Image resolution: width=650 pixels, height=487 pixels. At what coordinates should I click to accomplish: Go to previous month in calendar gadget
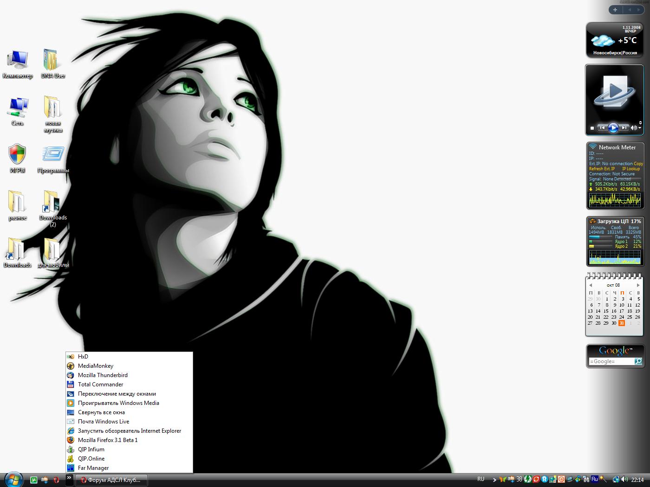[x=591, y=285]
